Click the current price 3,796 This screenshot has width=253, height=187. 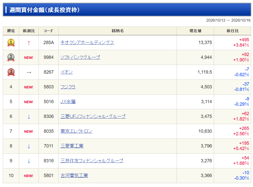pos(206,146)
